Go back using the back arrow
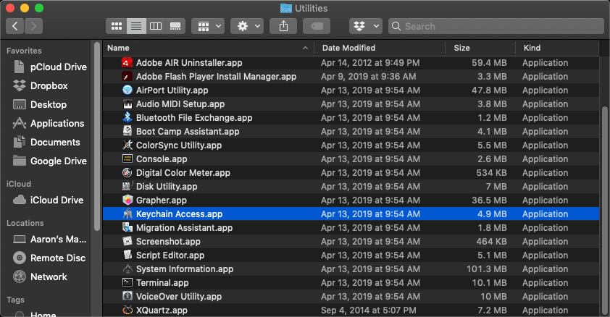610x317 pixels. (x=16, y=26)
